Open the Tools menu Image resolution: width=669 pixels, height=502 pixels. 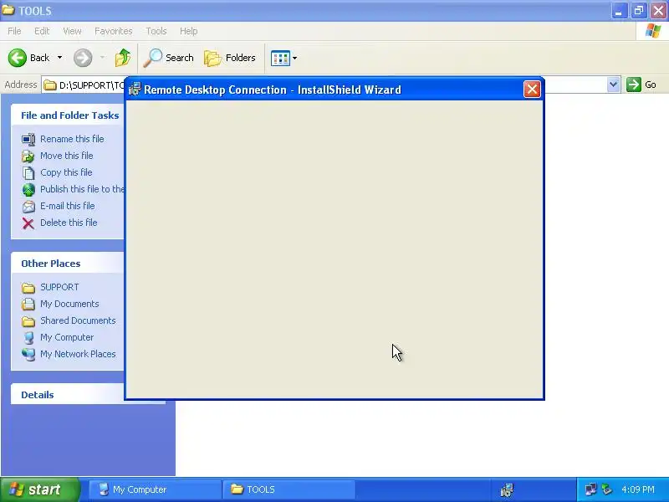[156, 31]
